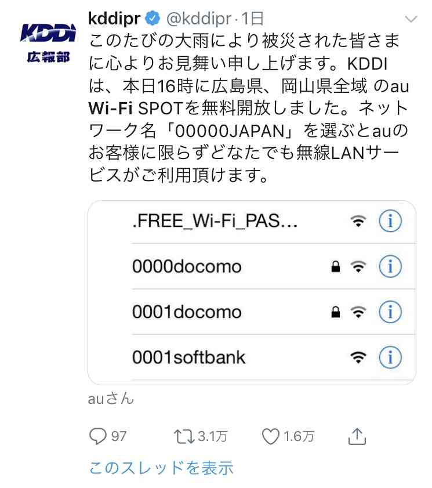Tap the lock icon on 0001docomo
This screenshot has width=432, height=488.
336,312
